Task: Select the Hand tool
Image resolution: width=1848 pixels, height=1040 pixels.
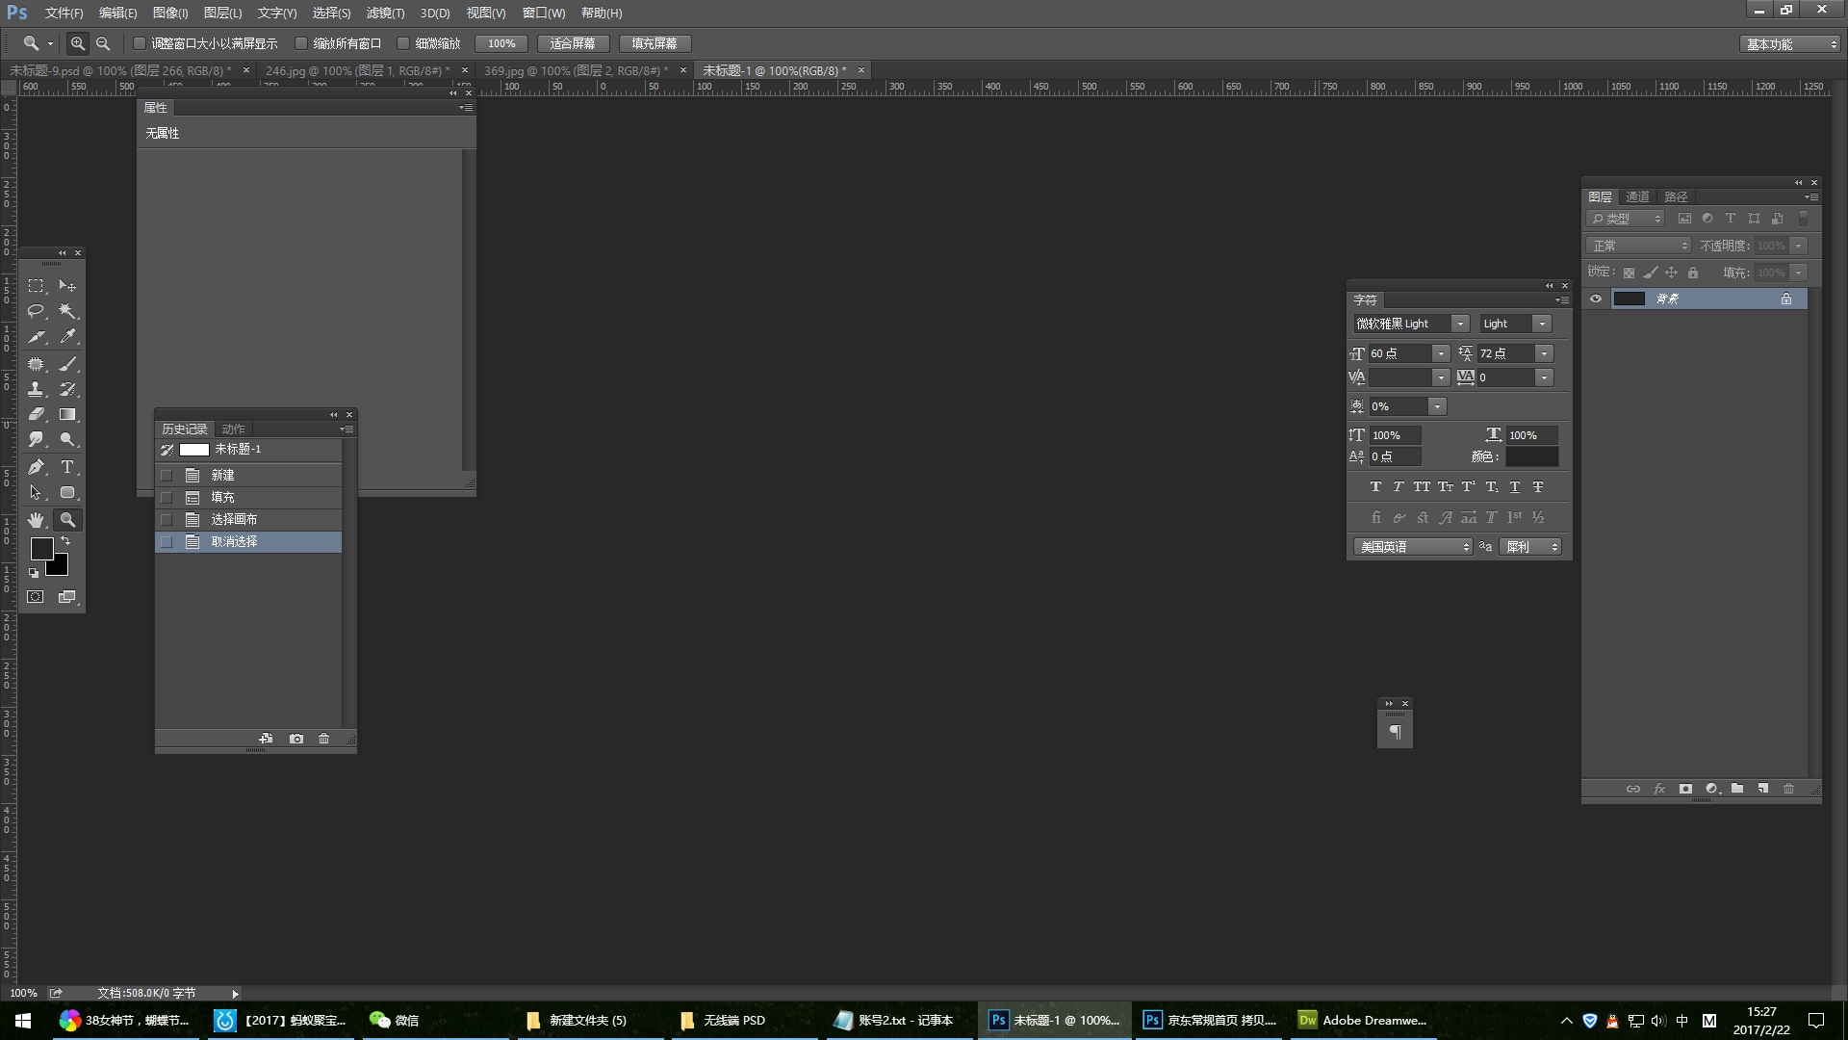Action: tap(36, 520)
